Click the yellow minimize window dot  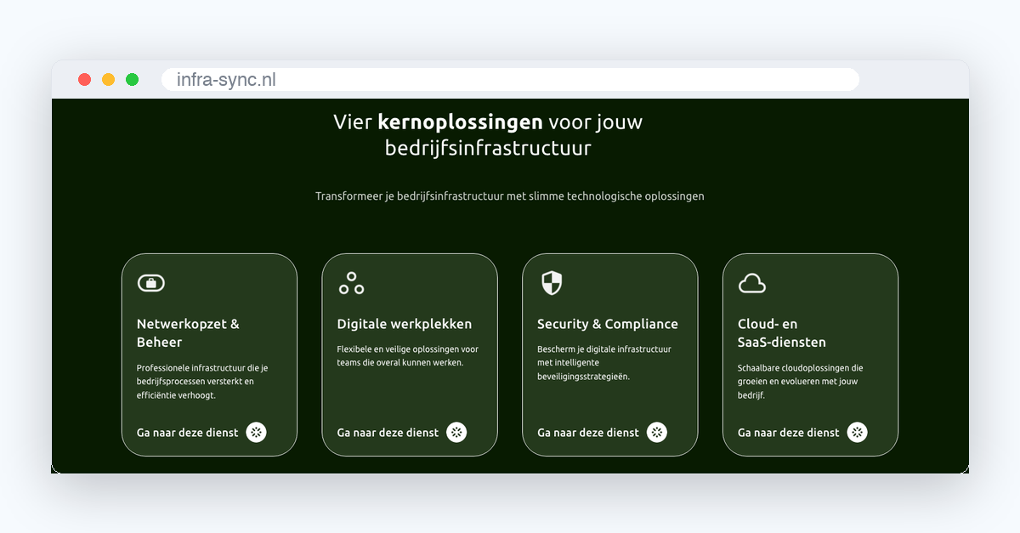[108, 80]
